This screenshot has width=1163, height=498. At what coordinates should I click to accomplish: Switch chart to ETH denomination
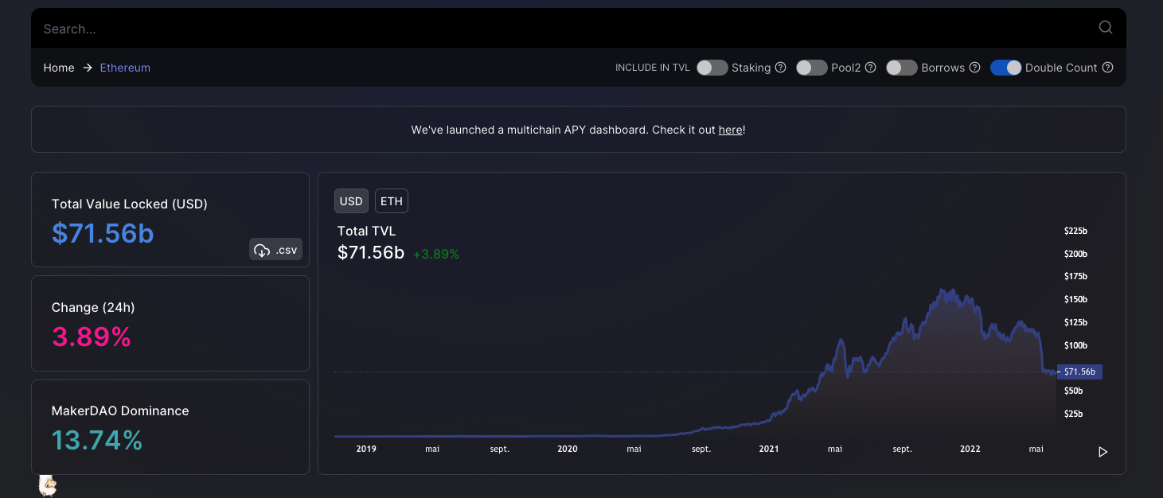click(x=391, y=201)
